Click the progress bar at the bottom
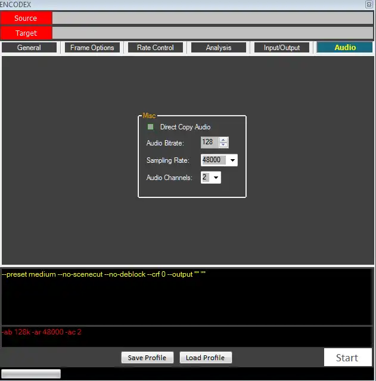This screenshot has width=376, height=381. coord(31,374)
